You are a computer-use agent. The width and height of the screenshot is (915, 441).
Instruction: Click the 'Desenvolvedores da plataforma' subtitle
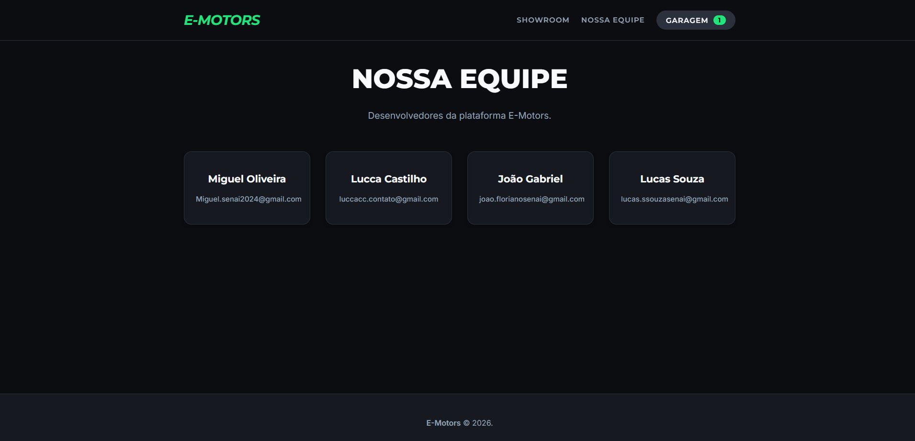coord(459,116)
